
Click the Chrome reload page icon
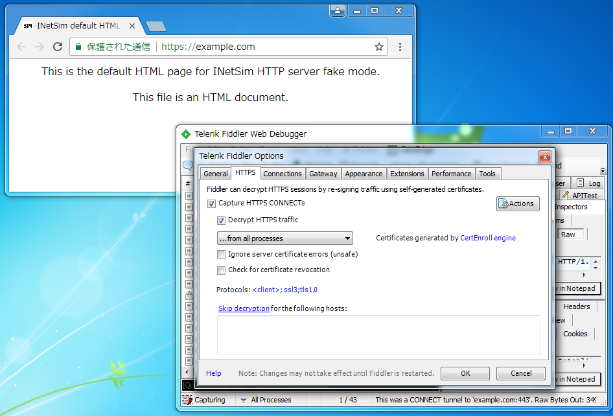58,47
